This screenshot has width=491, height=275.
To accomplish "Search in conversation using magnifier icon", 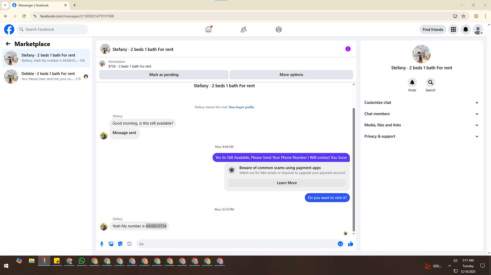I will pos(430,82).
